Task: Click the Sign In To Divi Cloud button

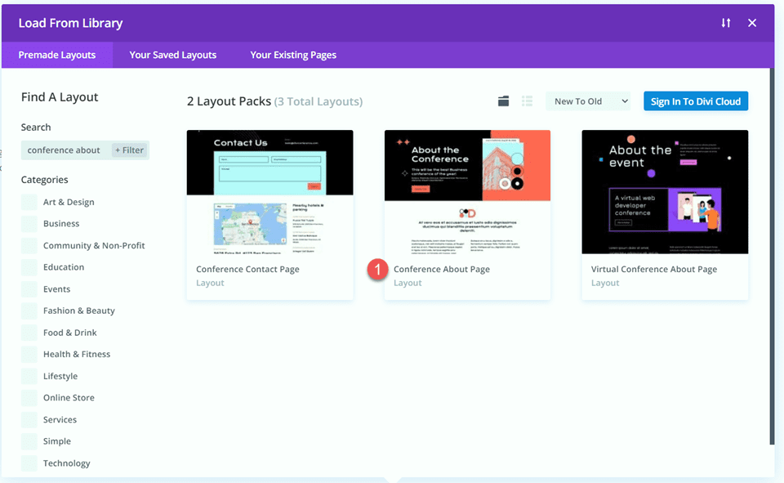Action: pyautogui.click(x=694, y=101)
